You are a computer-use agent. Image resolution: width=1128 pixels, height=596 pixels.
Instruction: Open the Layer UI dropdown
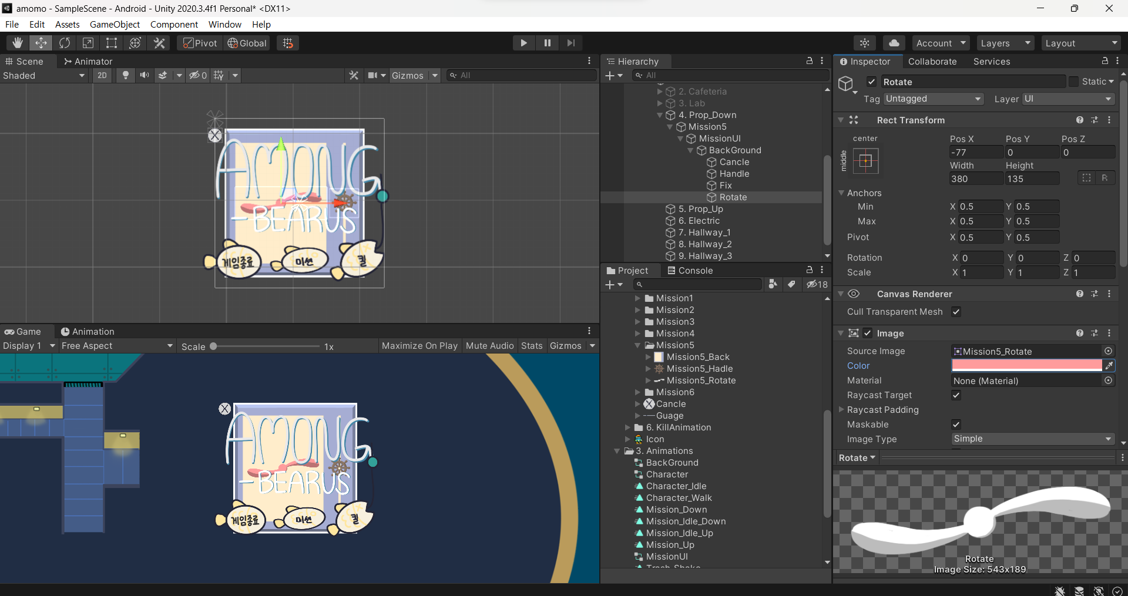[1067, 99]
